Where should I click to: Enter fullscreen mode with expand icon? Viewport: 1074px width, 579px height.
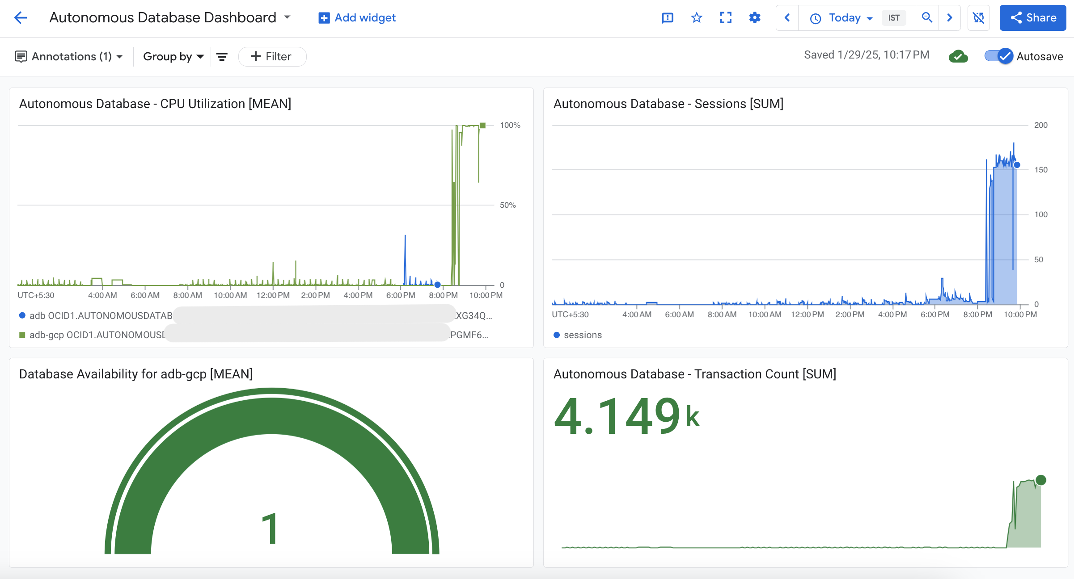point(725,18)
